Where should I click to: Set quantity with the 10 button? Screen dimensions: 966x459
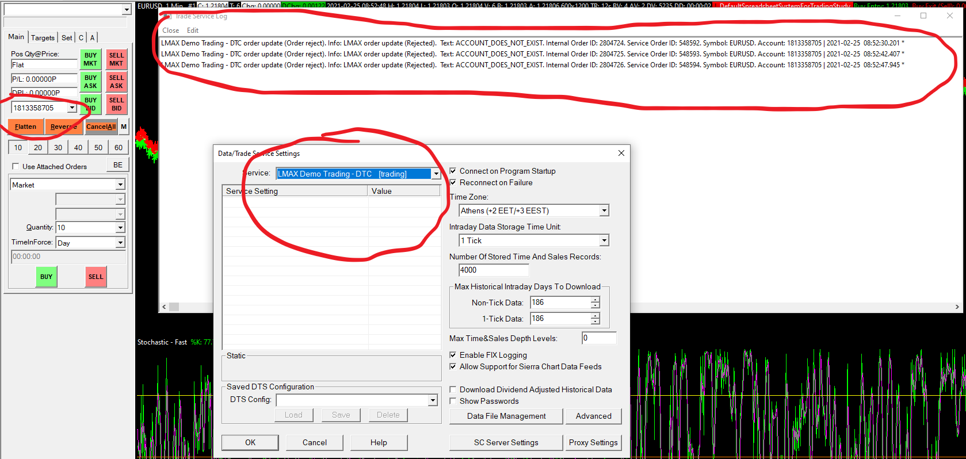[x=18, y=147]
